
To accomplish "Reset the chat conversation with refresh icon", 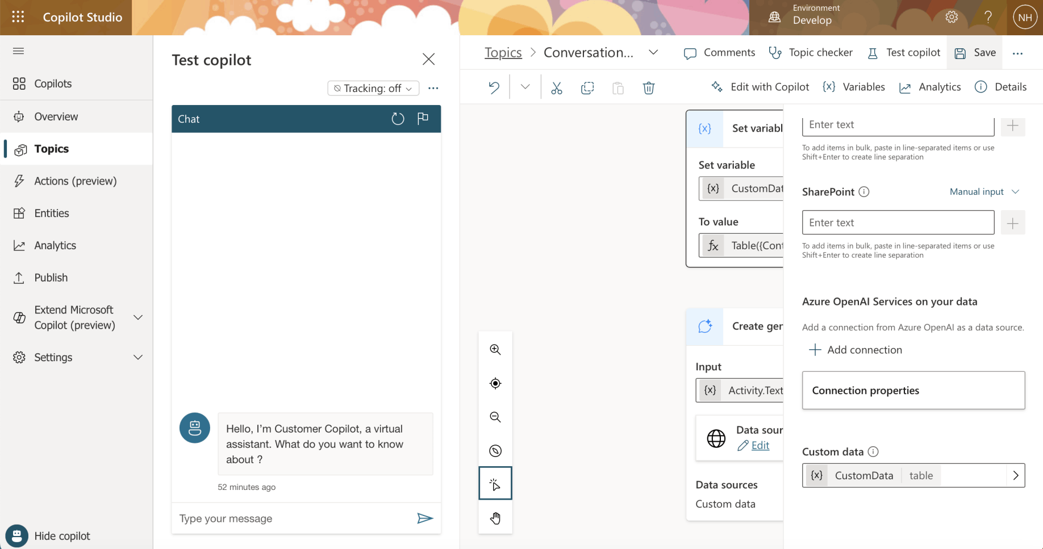I will point(398,119).
